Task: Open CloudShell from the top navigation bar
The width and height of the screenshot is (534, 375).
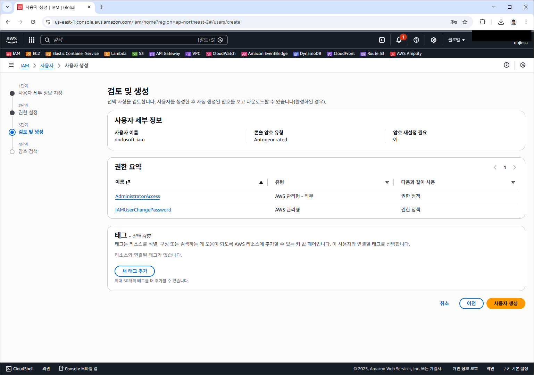Action: [382, 40]
